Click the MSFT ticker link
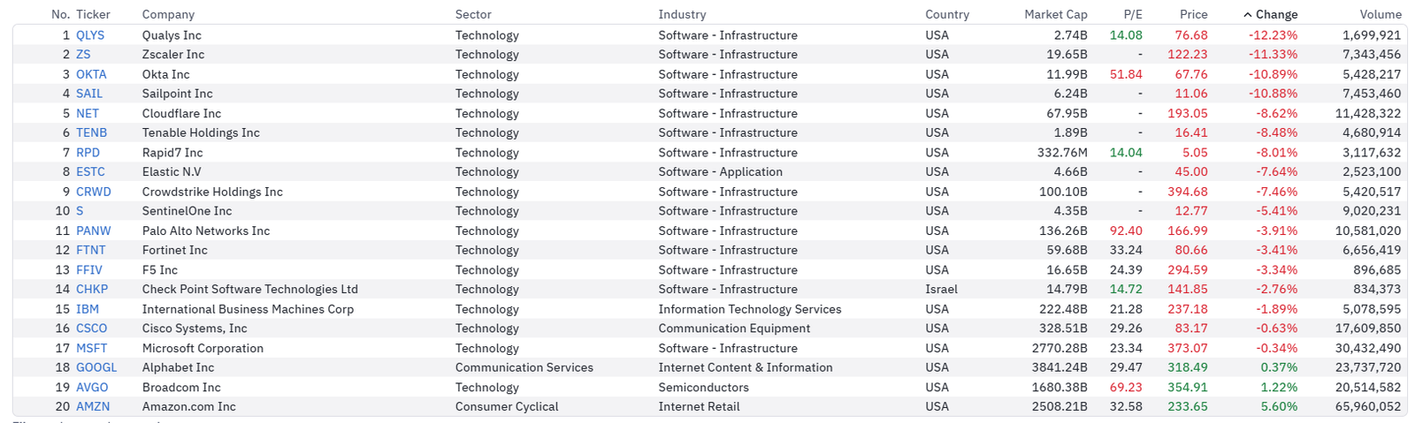This screenshot has width=1415, height=423. pyautogui.click(x=92, y=348)
